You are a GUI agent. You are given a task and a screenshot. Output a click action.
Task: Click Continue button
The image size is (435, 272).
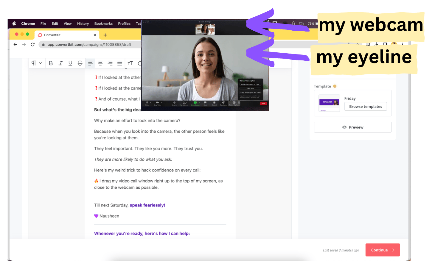(x=383, y=250)
